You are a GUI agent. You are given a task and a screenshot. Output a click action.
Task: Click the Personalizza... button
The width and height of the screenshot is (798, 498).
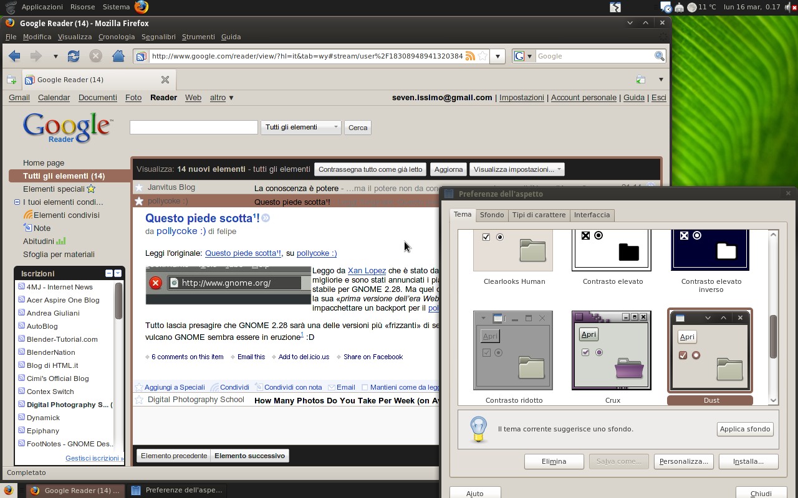(683, 461)
